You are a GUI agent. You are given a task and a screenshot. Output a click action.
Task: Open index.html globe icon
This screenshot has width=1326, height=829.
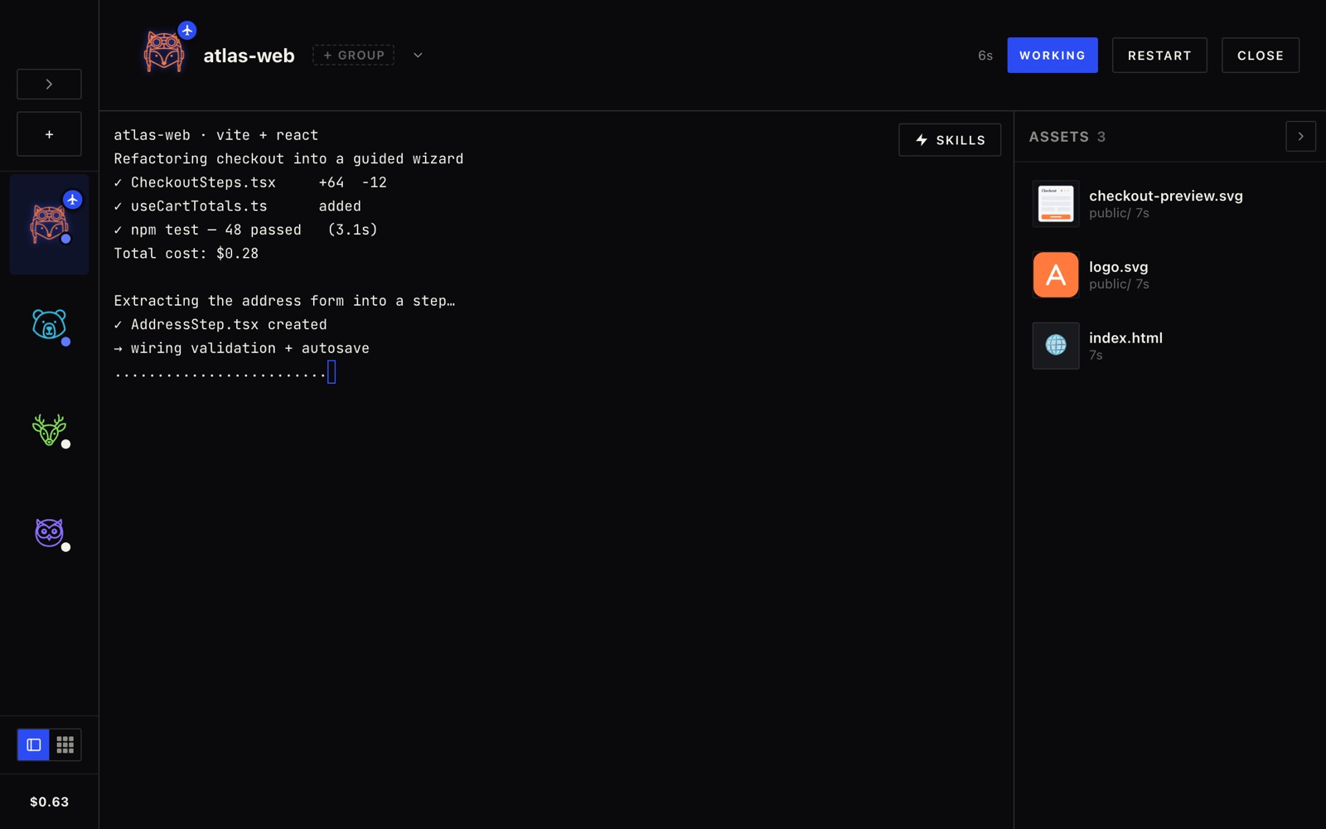tap(1056, 345)
